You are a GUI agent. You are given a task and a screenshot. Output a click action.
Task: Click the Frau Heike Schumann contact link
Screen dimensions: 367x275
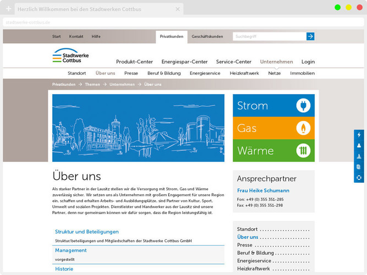[x=262, y=190]
